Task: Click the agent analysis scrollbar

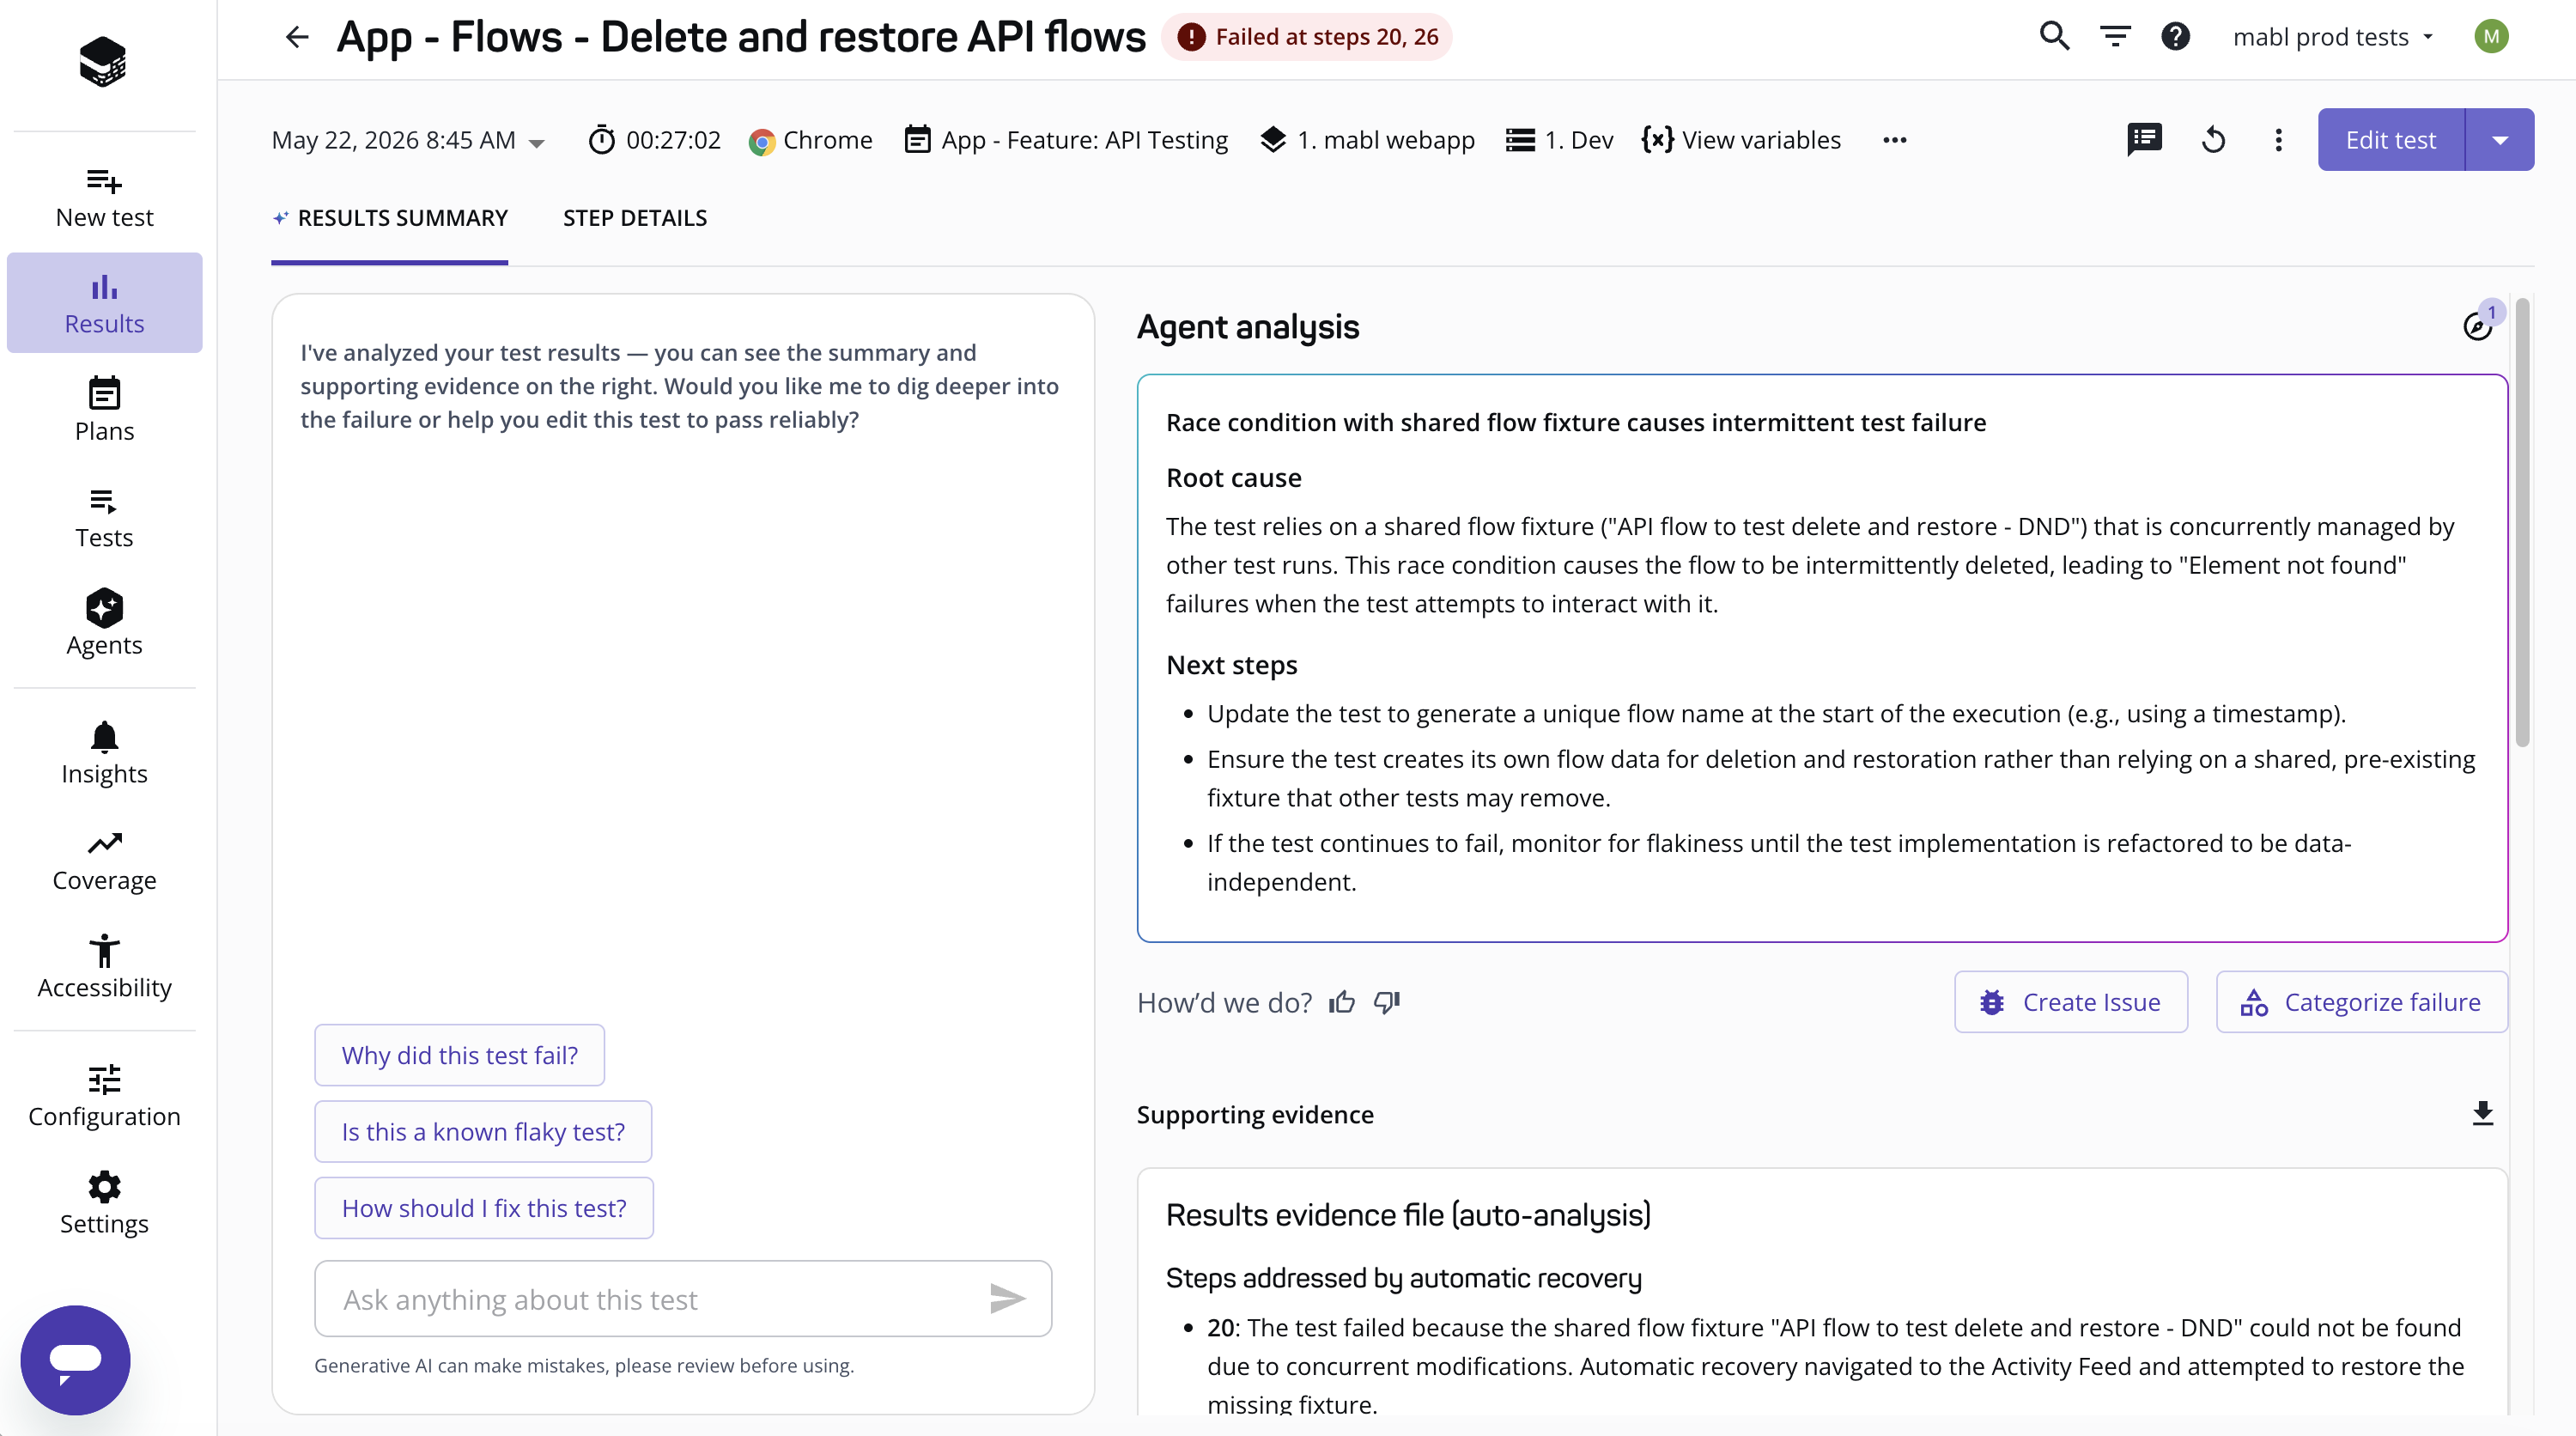Action: tap(2523, 522)
